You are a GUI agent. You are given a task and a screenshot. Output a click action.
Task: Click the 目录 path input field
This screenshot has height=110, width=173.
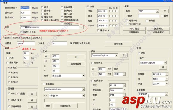pyautogui.click(x=50, y=27)
